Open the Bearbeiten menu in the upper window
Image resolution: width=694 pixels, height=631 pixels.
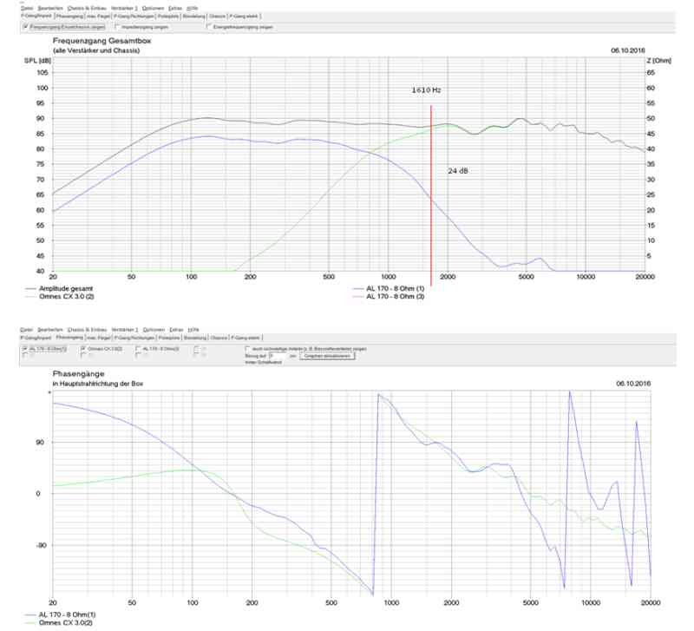50,8
